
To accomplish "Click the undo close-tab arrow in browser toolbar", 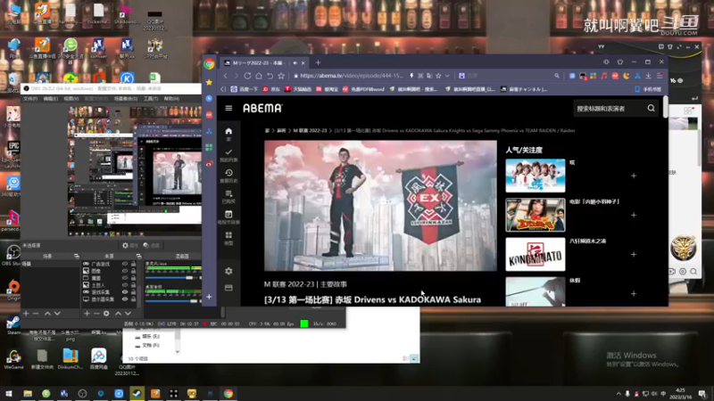I will click(270, 76).
